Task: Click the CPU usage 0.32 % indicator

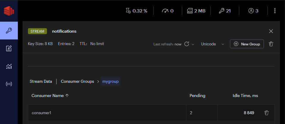Action: [x=136, y=11]
